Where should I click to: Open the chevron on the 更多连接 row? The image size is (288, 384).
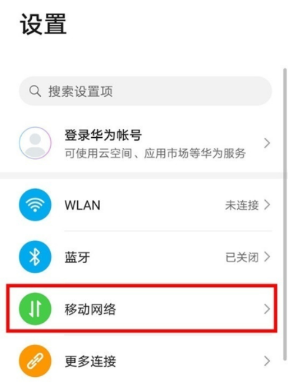click(267, 361)
